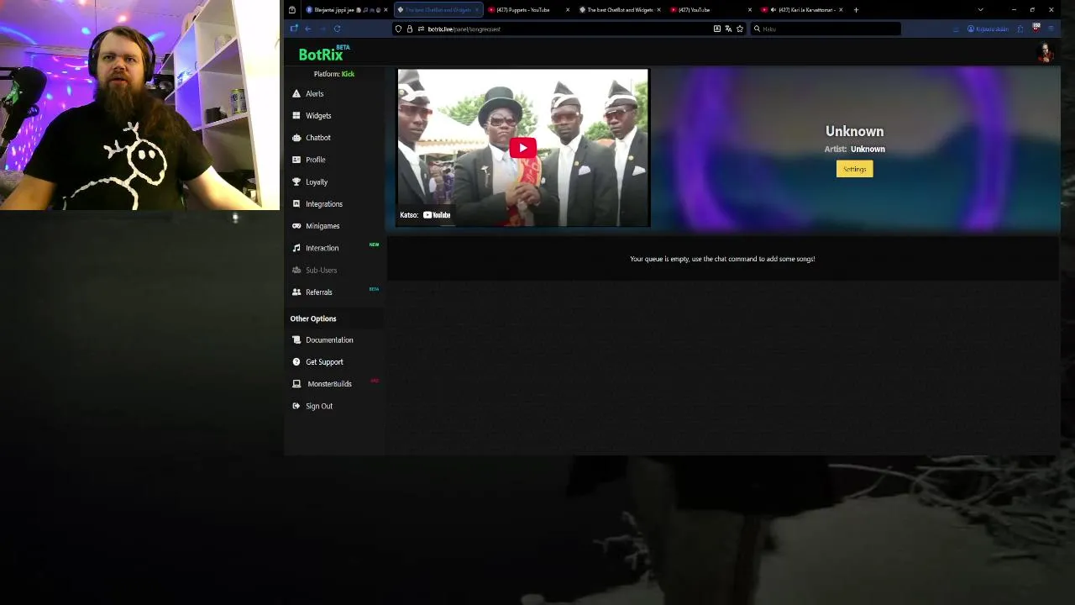
Task: Open the Loyalty section
Action: pyautogui.click(x=317, y=181)
